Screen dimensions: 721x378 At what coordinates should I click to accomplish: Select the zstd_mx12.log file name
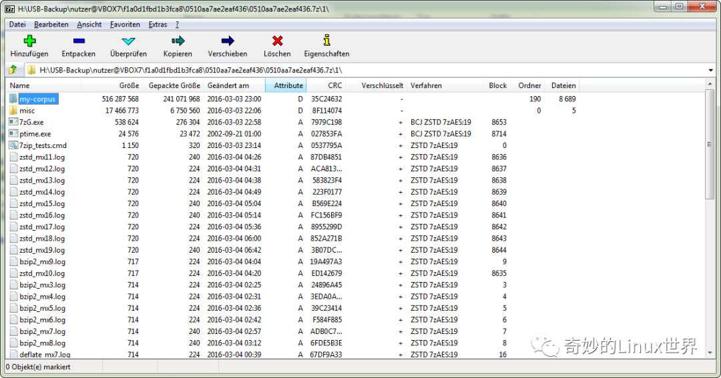point(42,169)
